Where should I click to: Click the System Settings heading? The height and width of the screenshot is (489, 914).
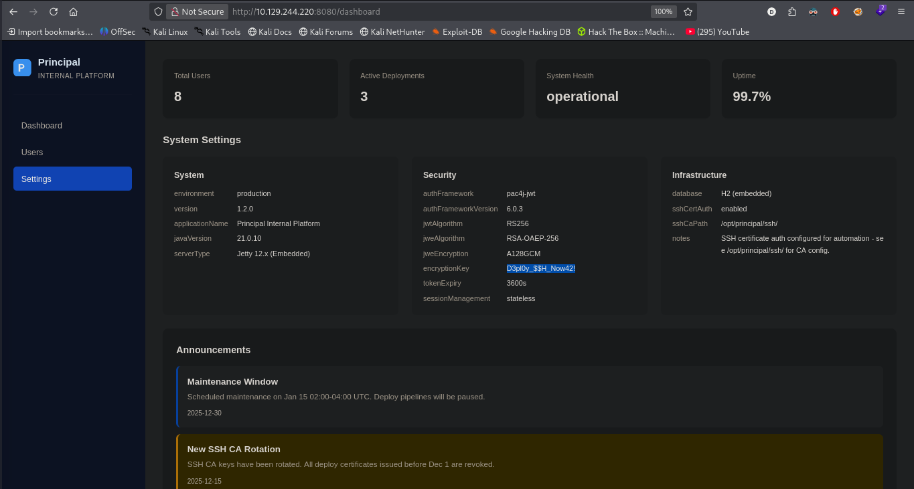pyautogui.click(x=202, y=140)
